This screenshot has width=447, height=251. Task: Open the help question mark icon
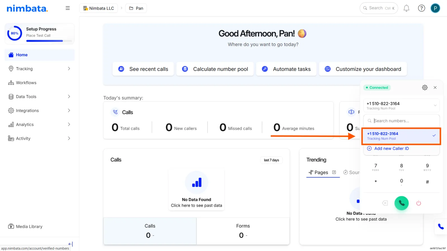421,8
